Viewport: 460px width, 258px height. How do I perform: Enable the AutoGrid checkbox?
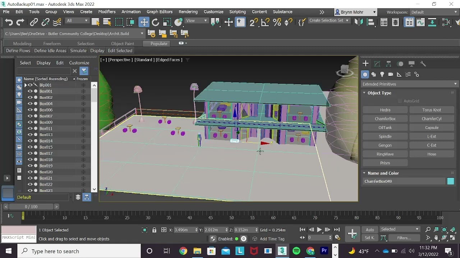400,101
